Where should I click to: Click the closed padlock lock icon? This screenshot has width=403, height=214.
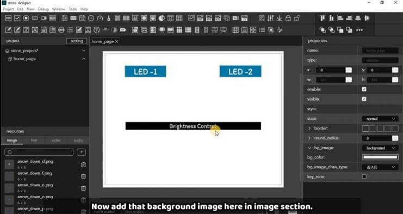click(x=288, y=19)
